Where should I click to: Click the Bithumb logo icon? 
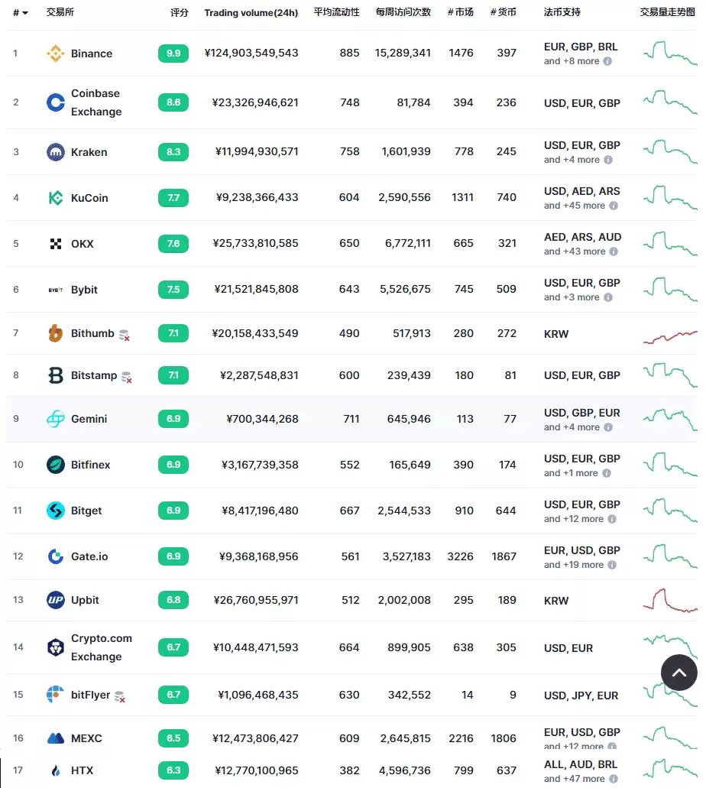coord(55,333)
